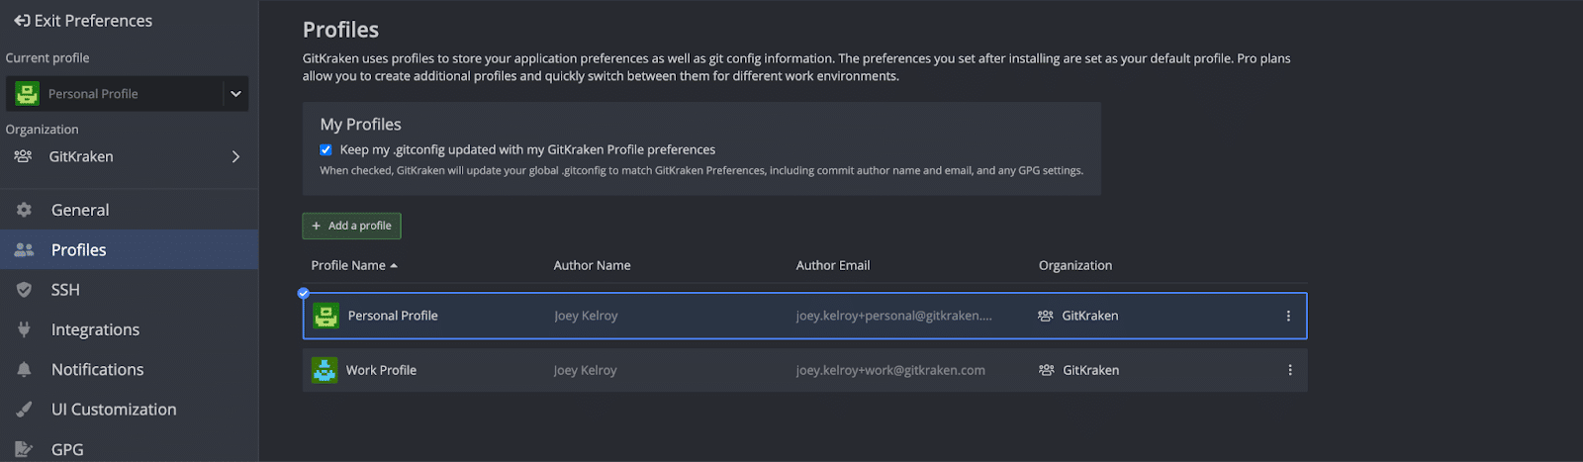Open the Personal Profile row's three-dot menu
Viewport: 1583px width, 462px height.
point(1288,316)
